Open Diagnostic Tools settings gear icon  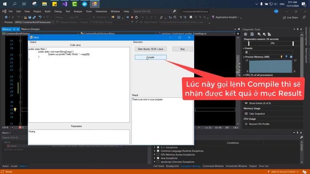pos(246,34)
